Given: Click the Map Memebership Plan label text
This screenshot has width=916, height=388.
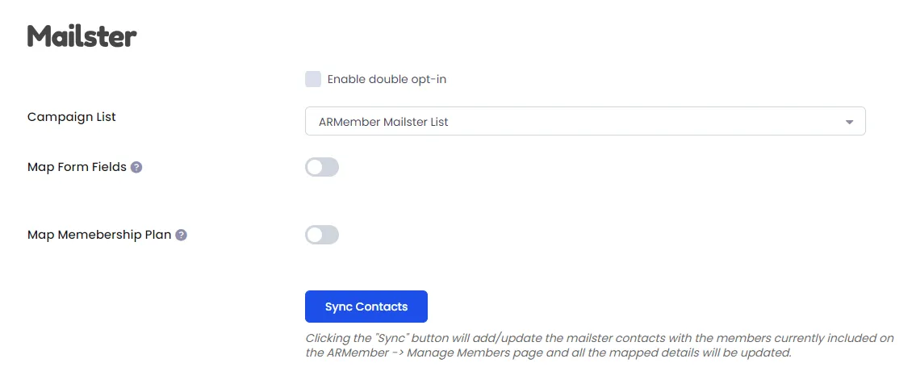Looking at the screenshot, I should coord(99,235).
